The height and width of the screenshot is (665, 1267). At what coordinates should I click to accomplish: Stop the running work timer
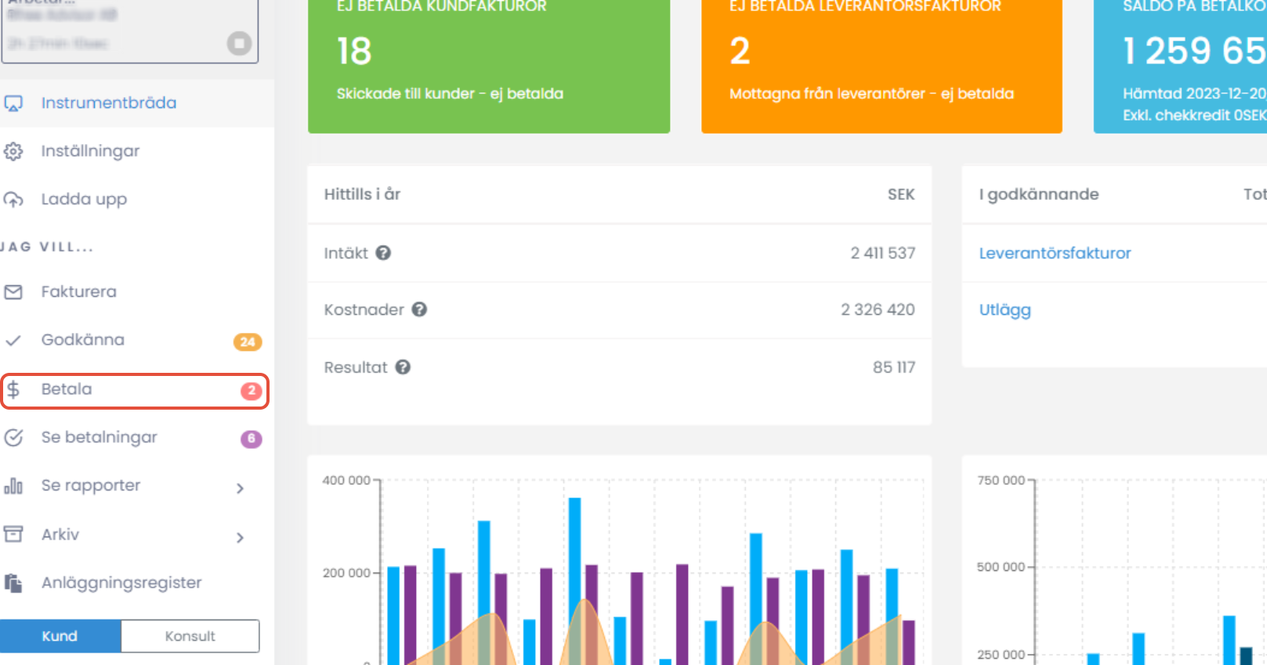pos(239,43)
